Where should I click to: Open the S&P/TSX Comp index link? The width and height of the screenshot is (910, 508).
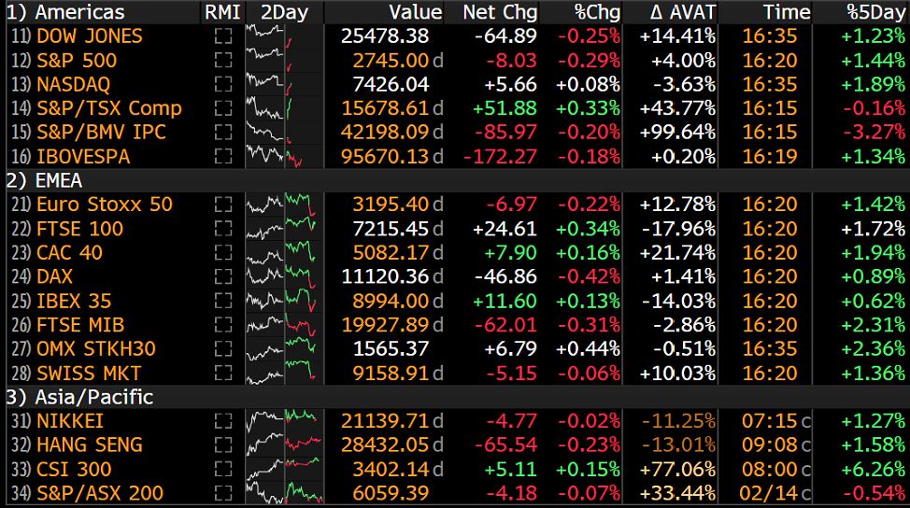[109, 108]
